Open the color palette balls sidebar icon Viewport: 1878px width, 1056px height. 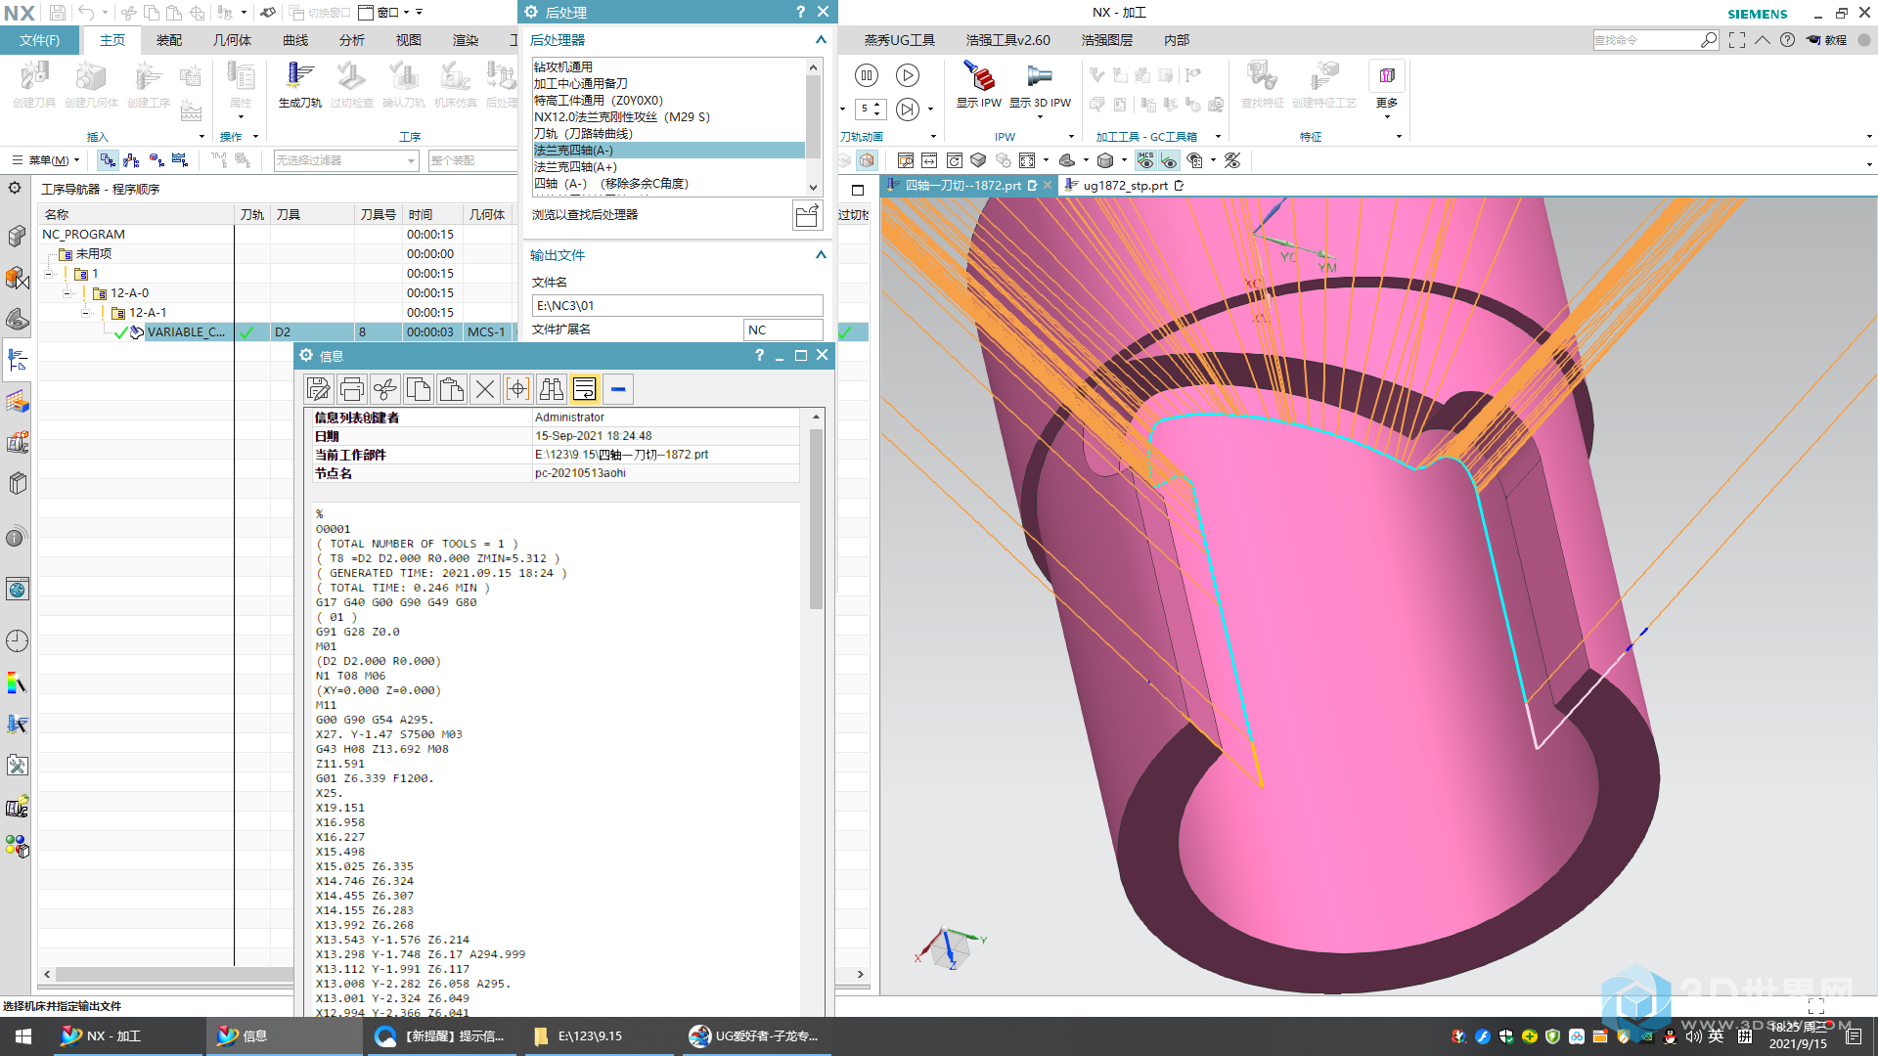(17, 846)
